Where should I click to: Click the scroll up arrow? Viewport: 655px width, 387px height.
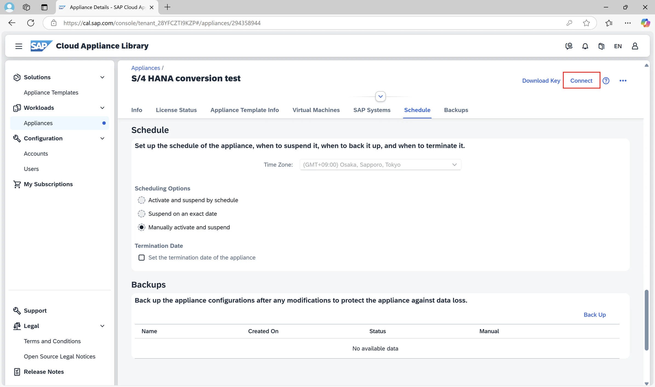[647, 65]
